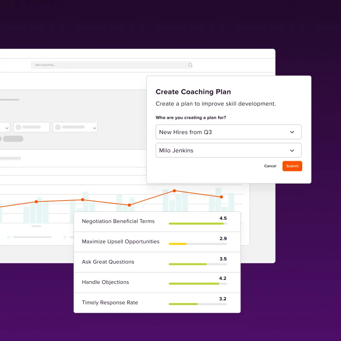The image size is (341, 341).
Task: Click the rightmost orange data point on the trend line
Action: (221, 197)
